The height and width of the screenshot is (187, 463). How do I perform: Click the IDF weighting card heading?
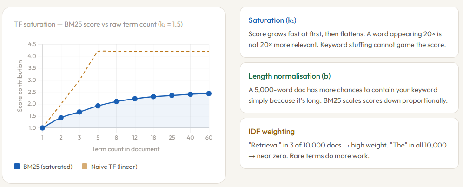coord(271,132)
